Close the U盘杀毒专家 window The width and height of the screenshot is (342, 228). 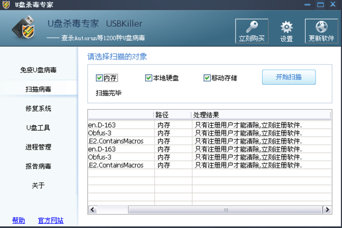(x=333, y=4)
